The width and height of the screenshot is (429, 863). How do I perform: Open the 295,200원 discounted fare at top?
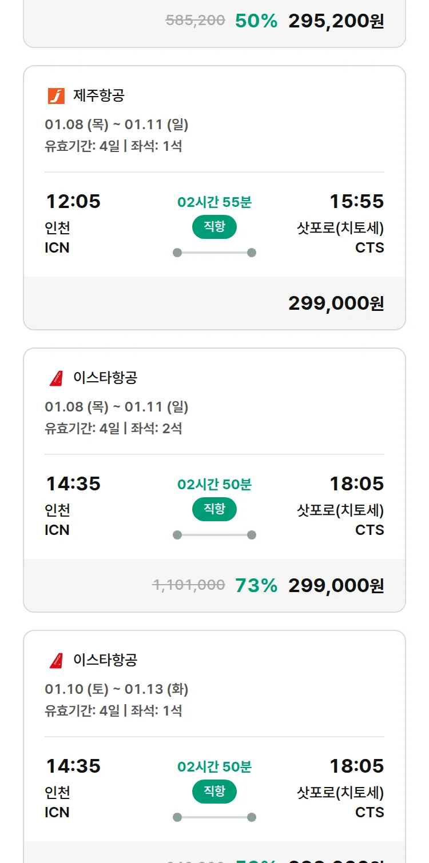pyautogui.click(x=336, y=21)
